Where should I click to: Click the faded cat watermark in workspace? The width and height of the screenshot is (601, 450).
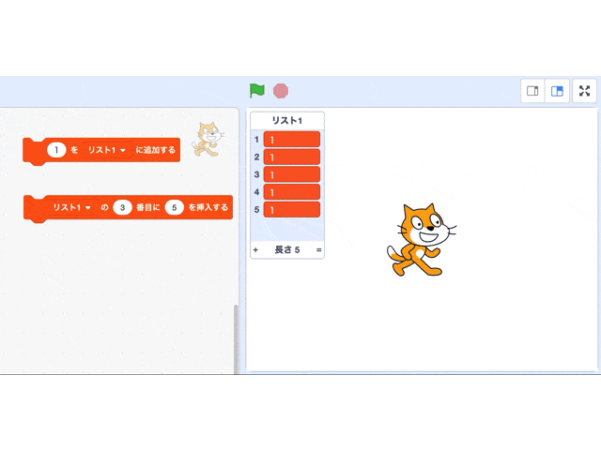pos(208,139)
